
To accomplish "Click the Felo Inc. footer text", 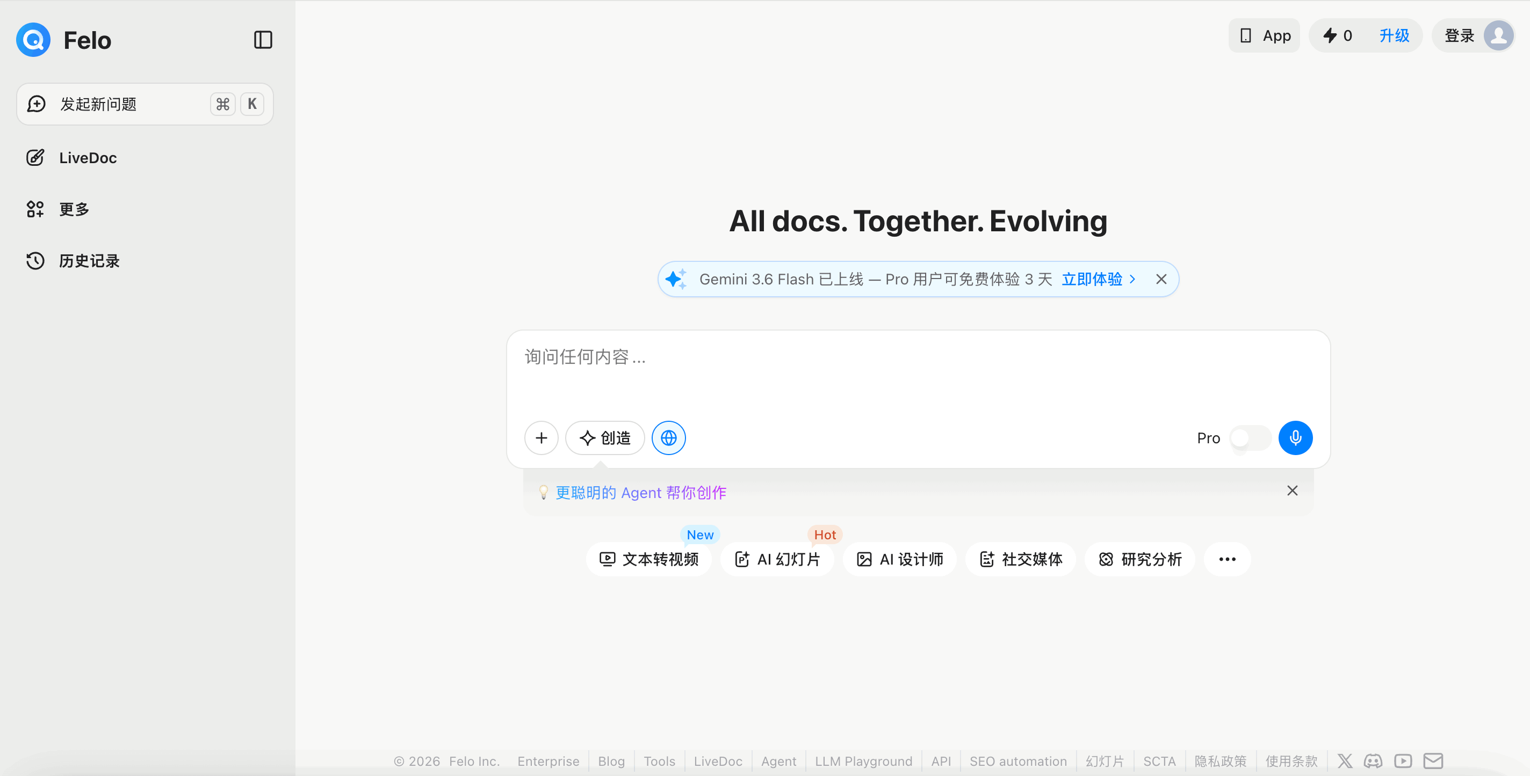I will [x=474, y=760].
